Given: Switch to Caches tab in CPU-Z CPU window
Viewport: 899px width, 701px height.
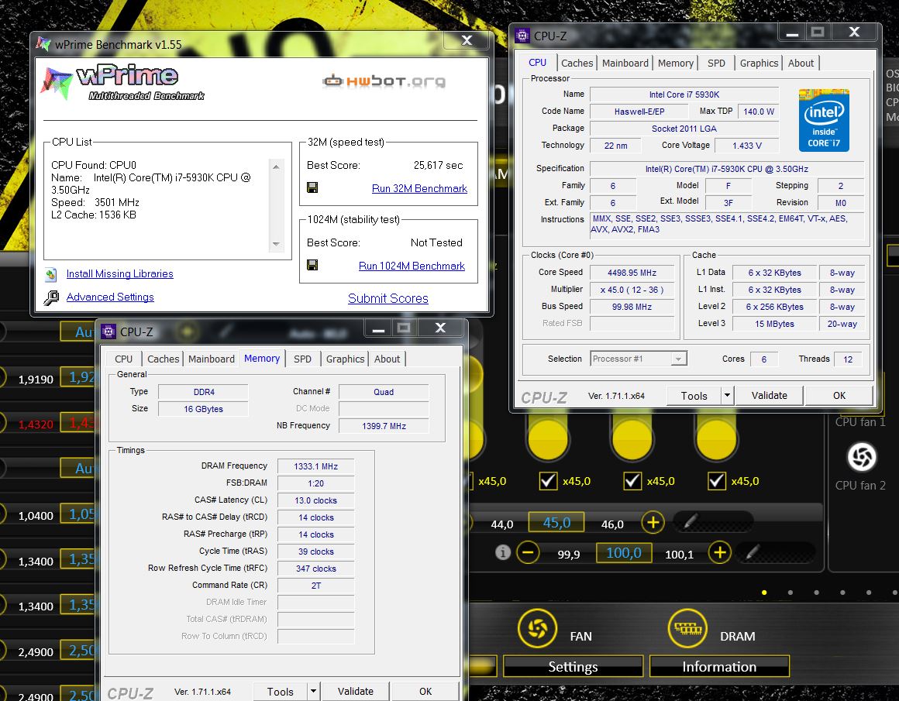Looking at the screenshot, I should (x=577, y=63).
